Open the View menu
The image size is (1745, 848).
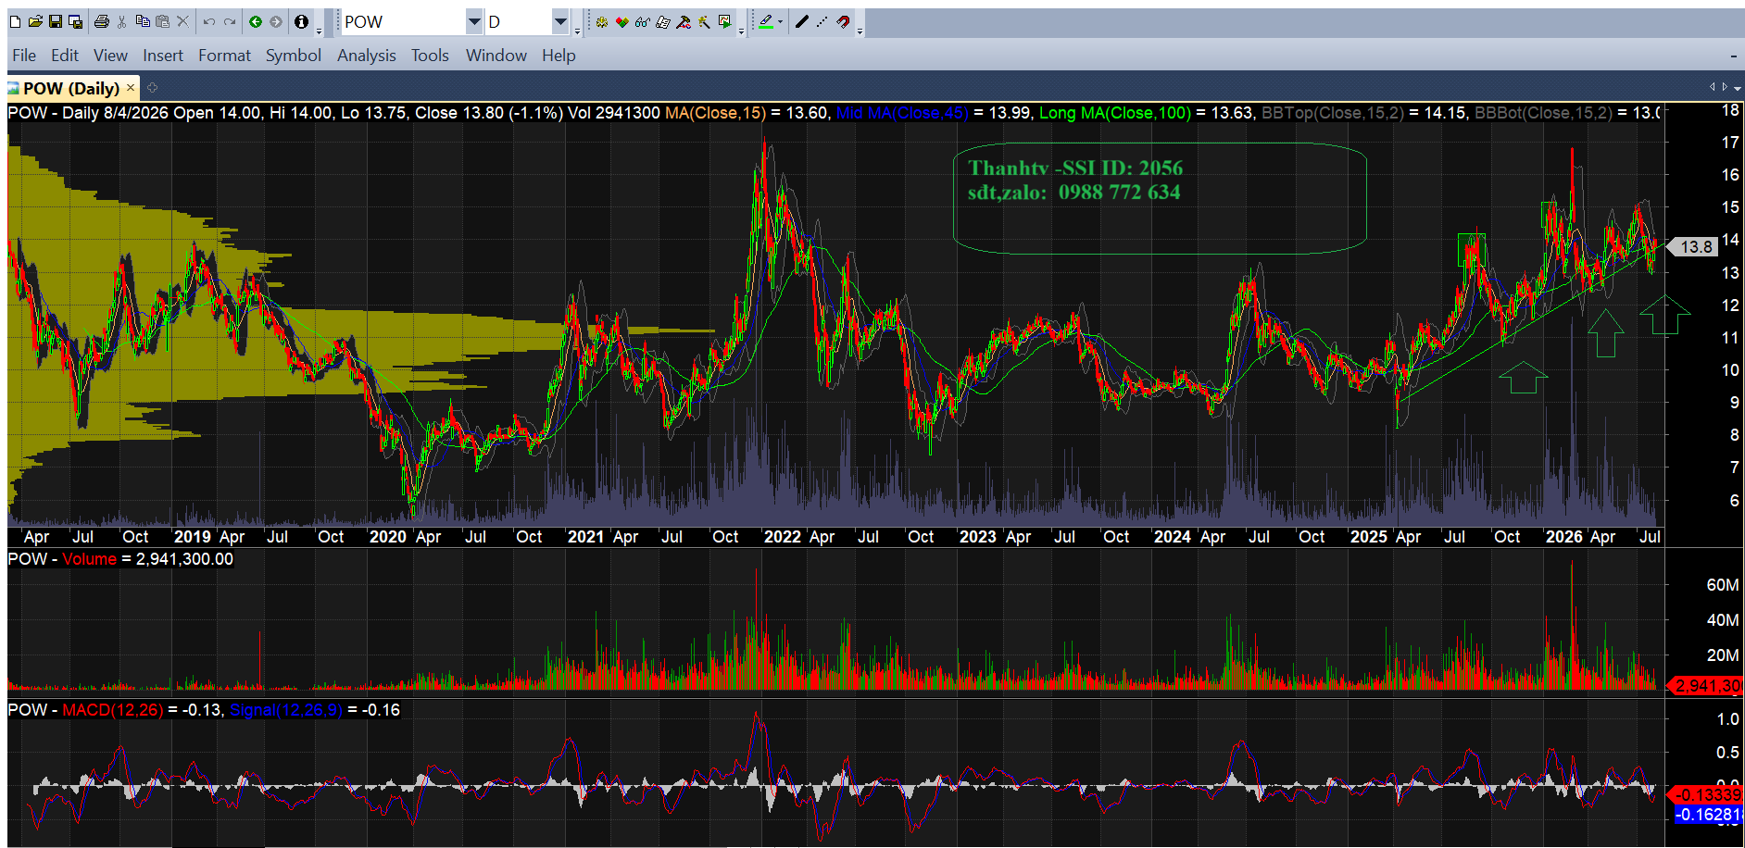pyautogui.click(x=110, y=56)
